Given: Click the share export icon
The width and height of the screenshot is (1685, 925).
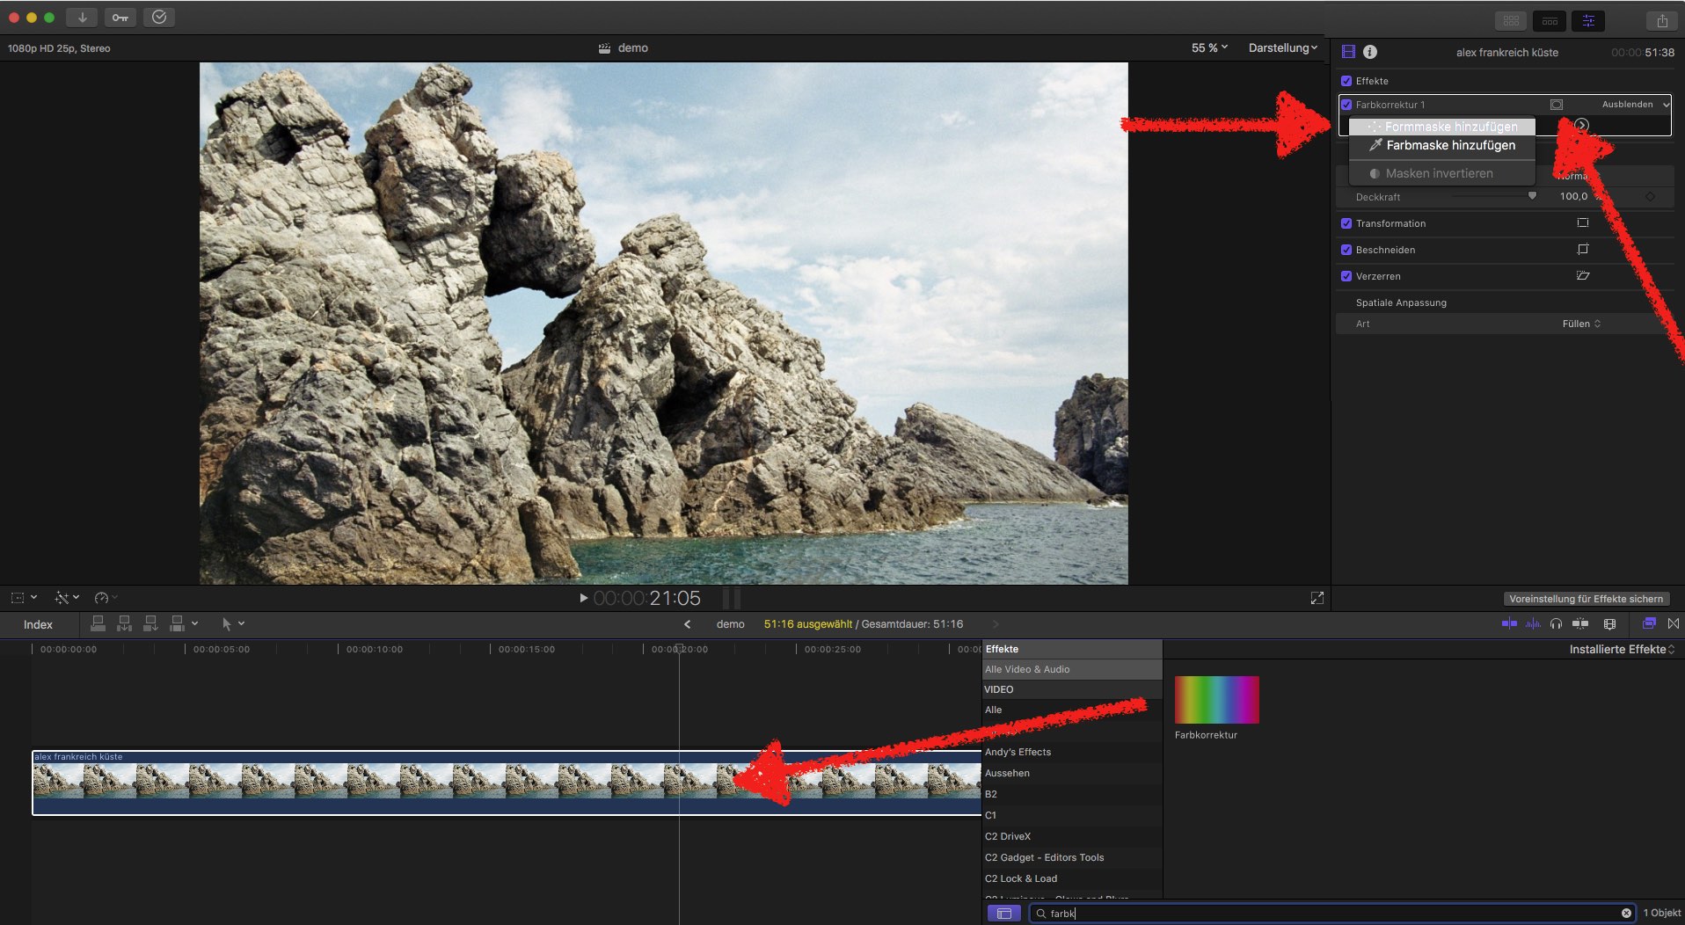Looking at the screenshot, I should (x=1661, y=21).
